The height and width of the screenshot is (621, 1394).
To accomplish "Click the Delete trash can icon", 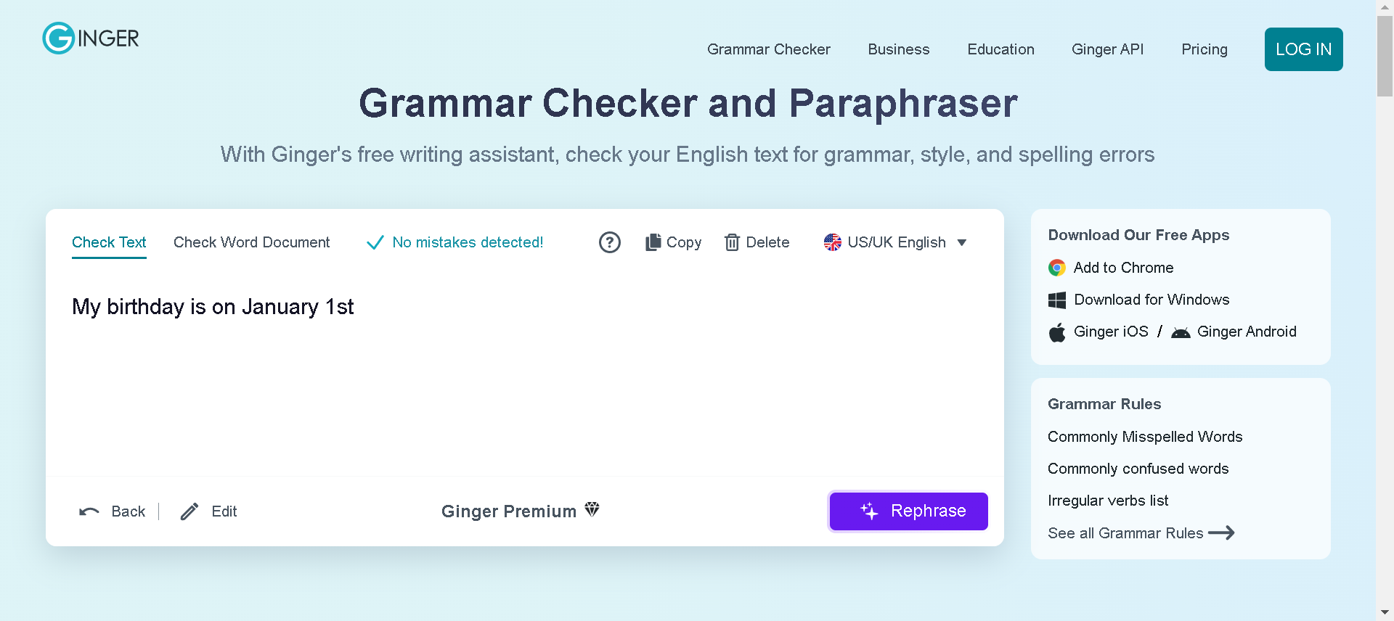I will (x=732, y=242).
